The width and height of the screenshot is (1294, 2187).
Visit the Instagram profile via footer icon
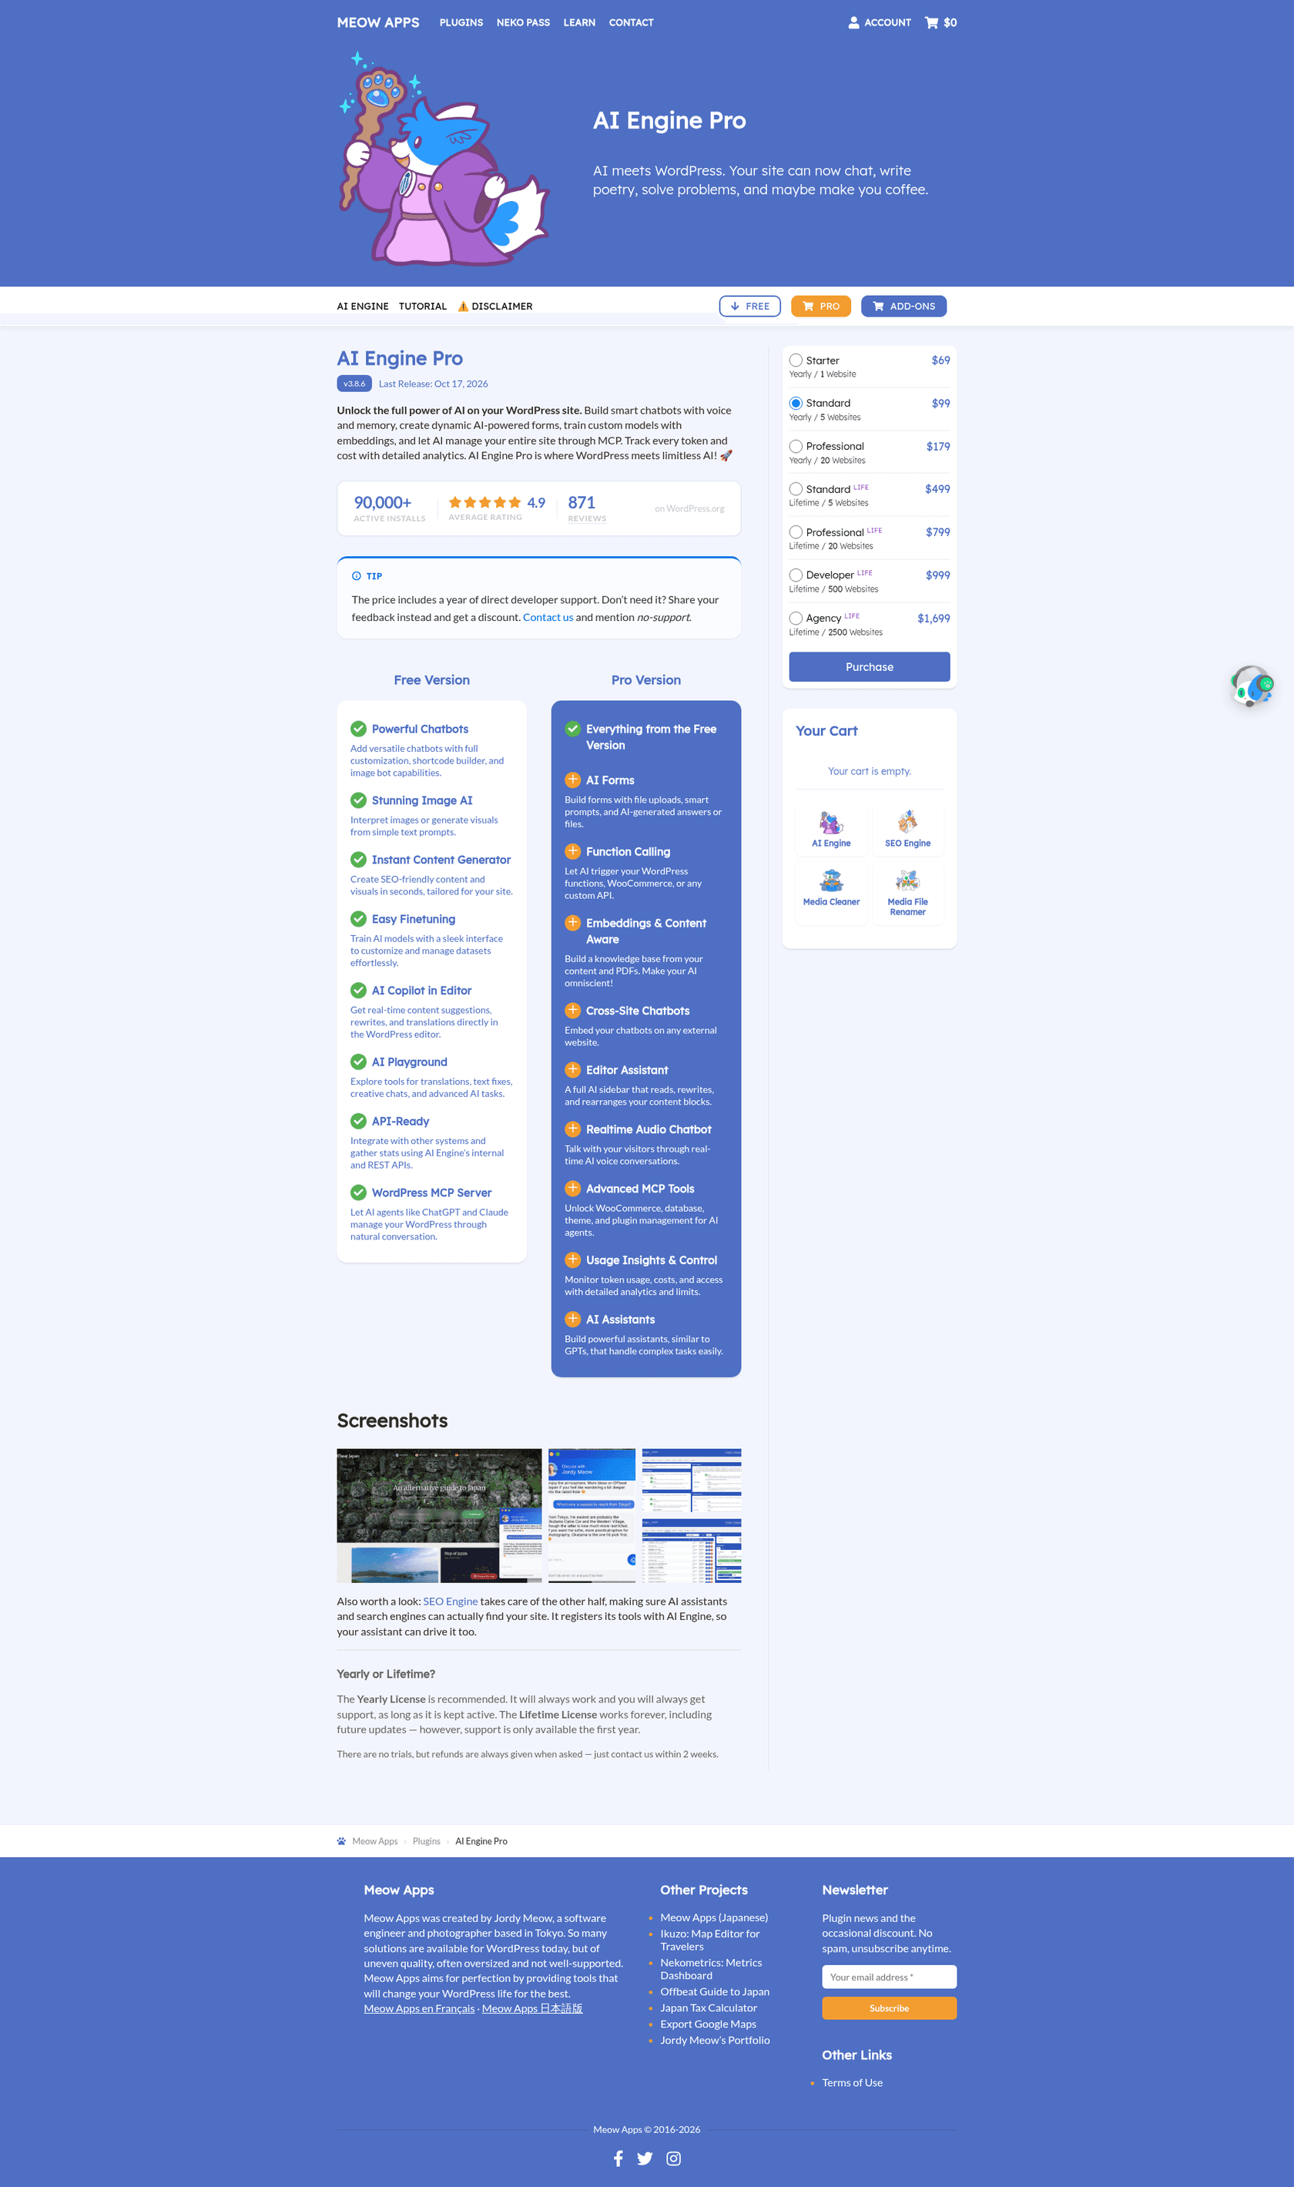pyautogui.click(x=674, y=2158)
